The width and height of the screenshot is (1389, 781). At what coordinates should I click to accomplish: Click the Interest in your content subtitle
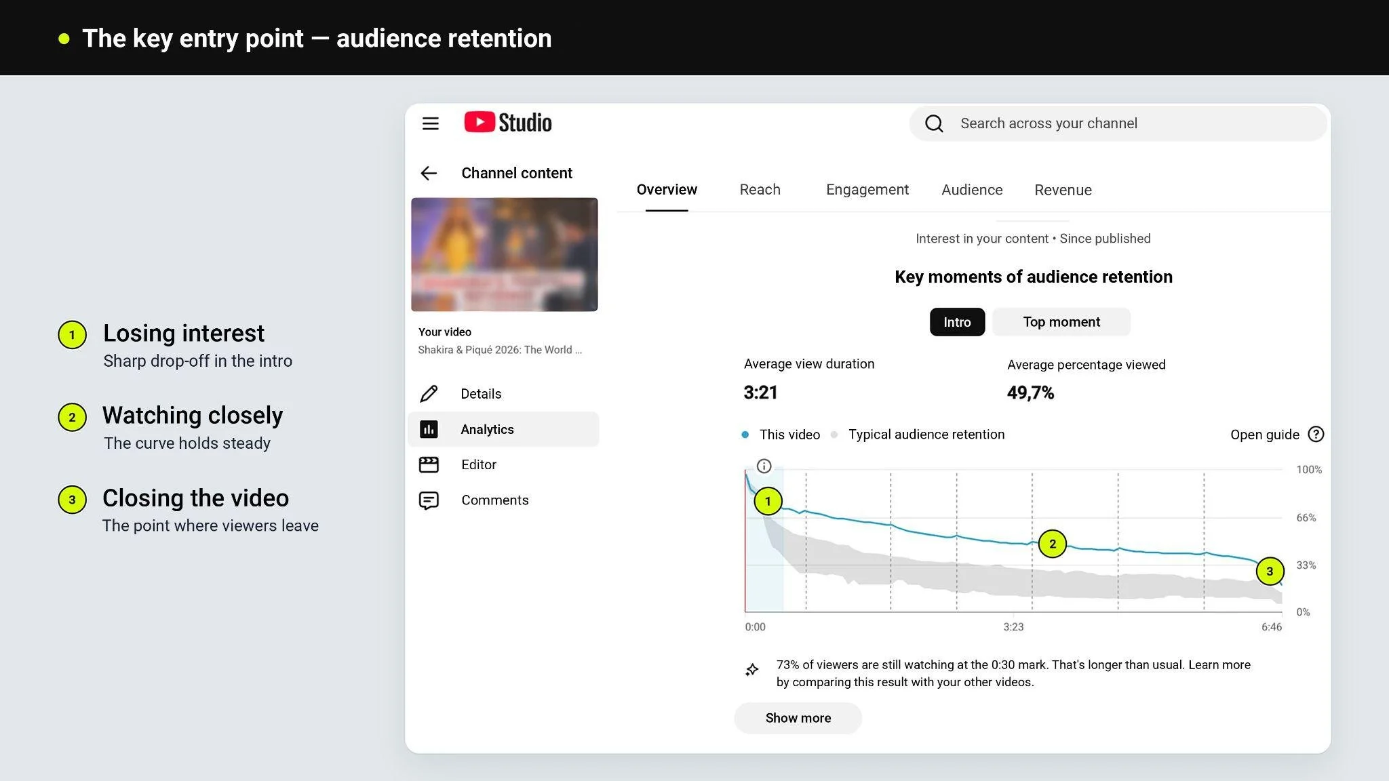coord(1033,239)
